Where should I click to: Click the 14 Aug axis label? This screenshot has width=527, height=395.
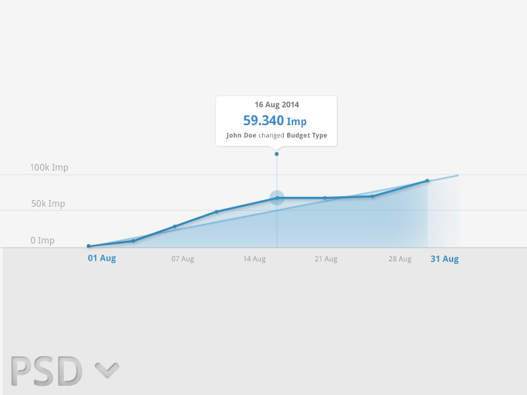(254, 259)
